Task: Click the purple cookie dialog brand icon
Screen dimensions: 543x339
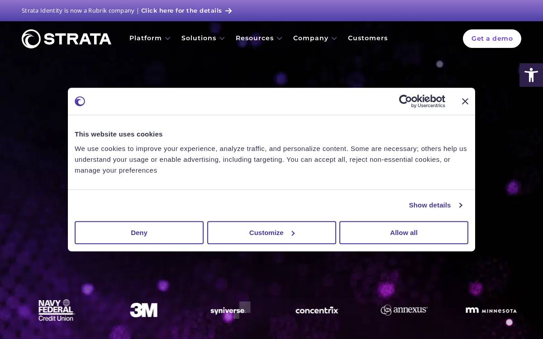Action: 80,101
